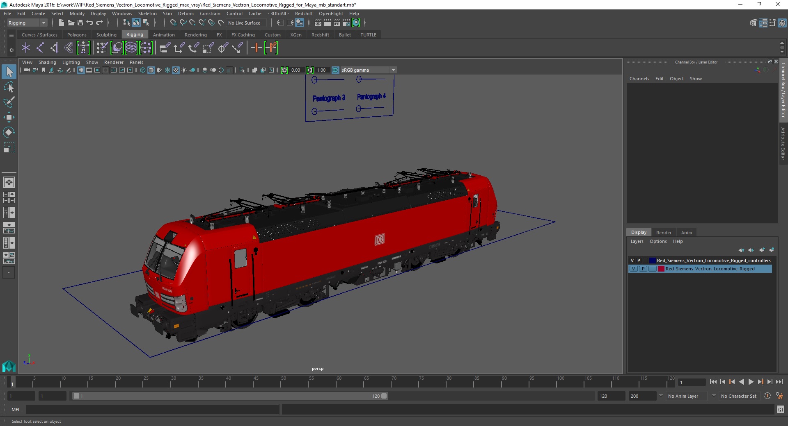Click the MEL command line input
Image resolution: width=788 pixels, height=426 pixels.
click(x=153, y=409)
